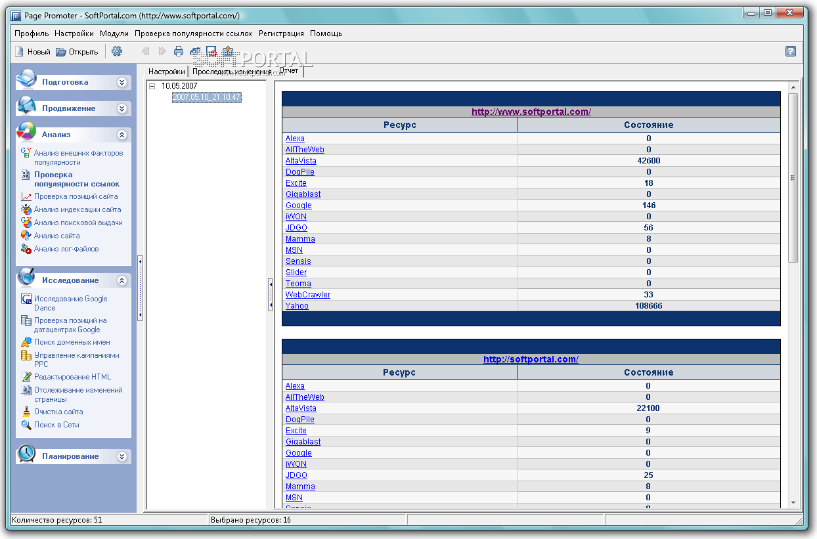Click the Анализ лог-файлов icon
This screenshot has height=539, width=817.
26,249
